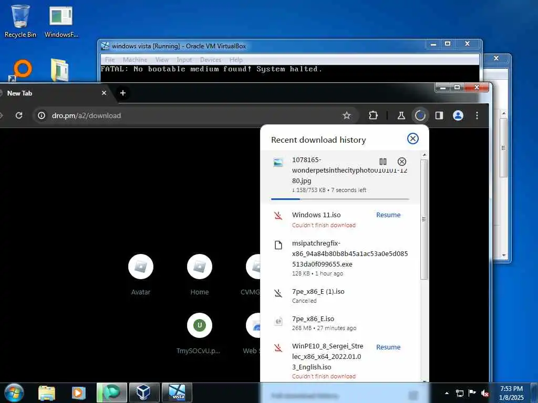Select the 7pe_x86_E (1).iso cancelled entry

(340, 296)
